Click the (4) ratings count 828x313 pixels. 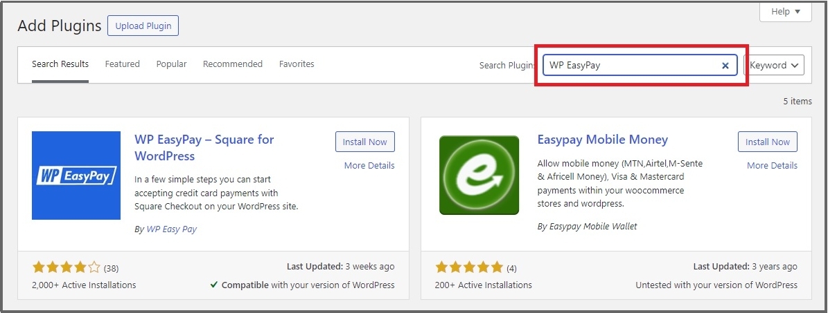pos(511,268)
